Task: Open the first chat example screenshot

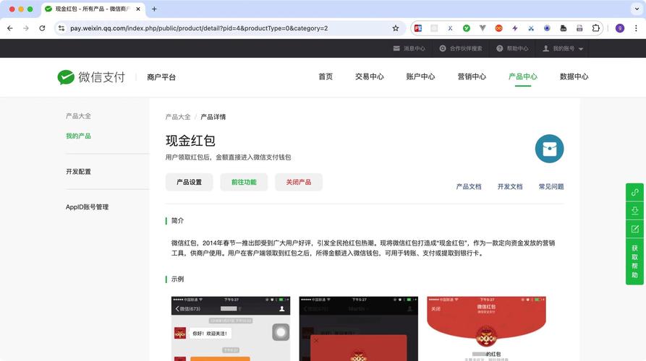Action: coord(231,329)
